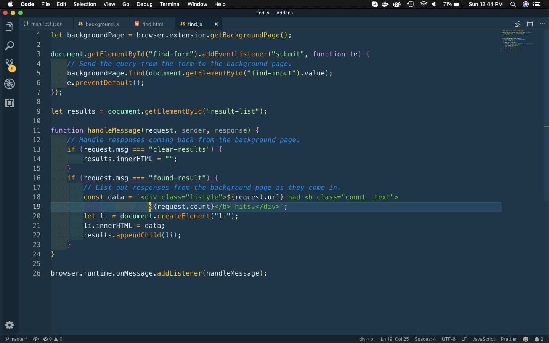This screenshot has width=549, height=343.
Task: Click the Synchronize Changes cloud icon
Action: 36,339
